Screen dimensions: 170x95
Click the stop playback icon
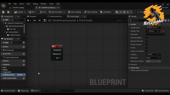(124, 12)
